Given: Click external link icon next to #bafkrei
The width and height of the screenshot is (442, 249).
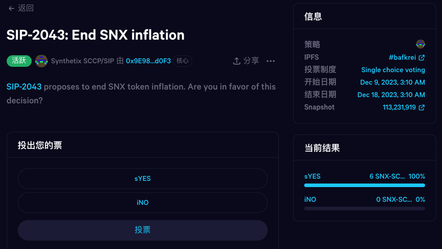Looking at the screenshot, I should coord(421,57).
